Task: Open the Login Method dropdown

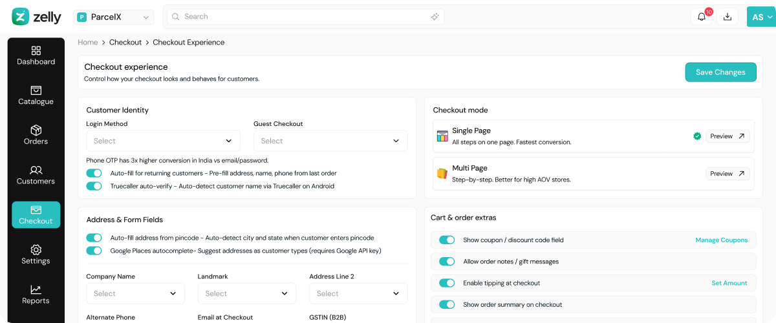Action: click(x=163, y=141)
